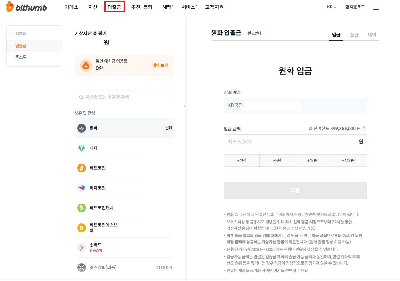Add 1만 won with +1만 button

[242, 161]
